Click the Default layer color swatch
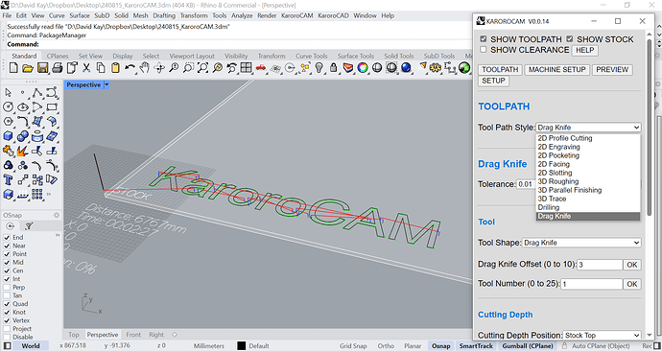The height and width of the screenshot is (352, 662). [241, 346]
